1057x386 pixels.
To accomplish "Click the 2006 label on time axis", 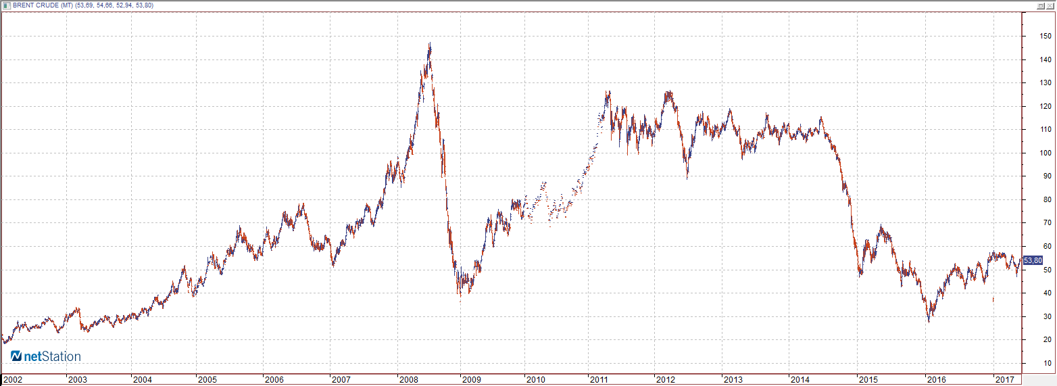I will click(274, 380).
